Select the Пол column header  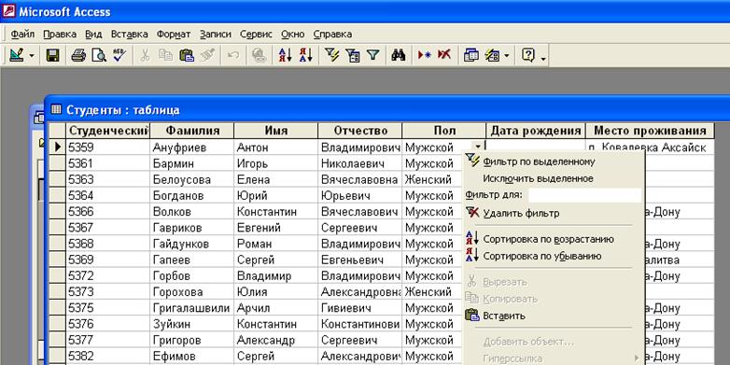(x=444, y=131)
